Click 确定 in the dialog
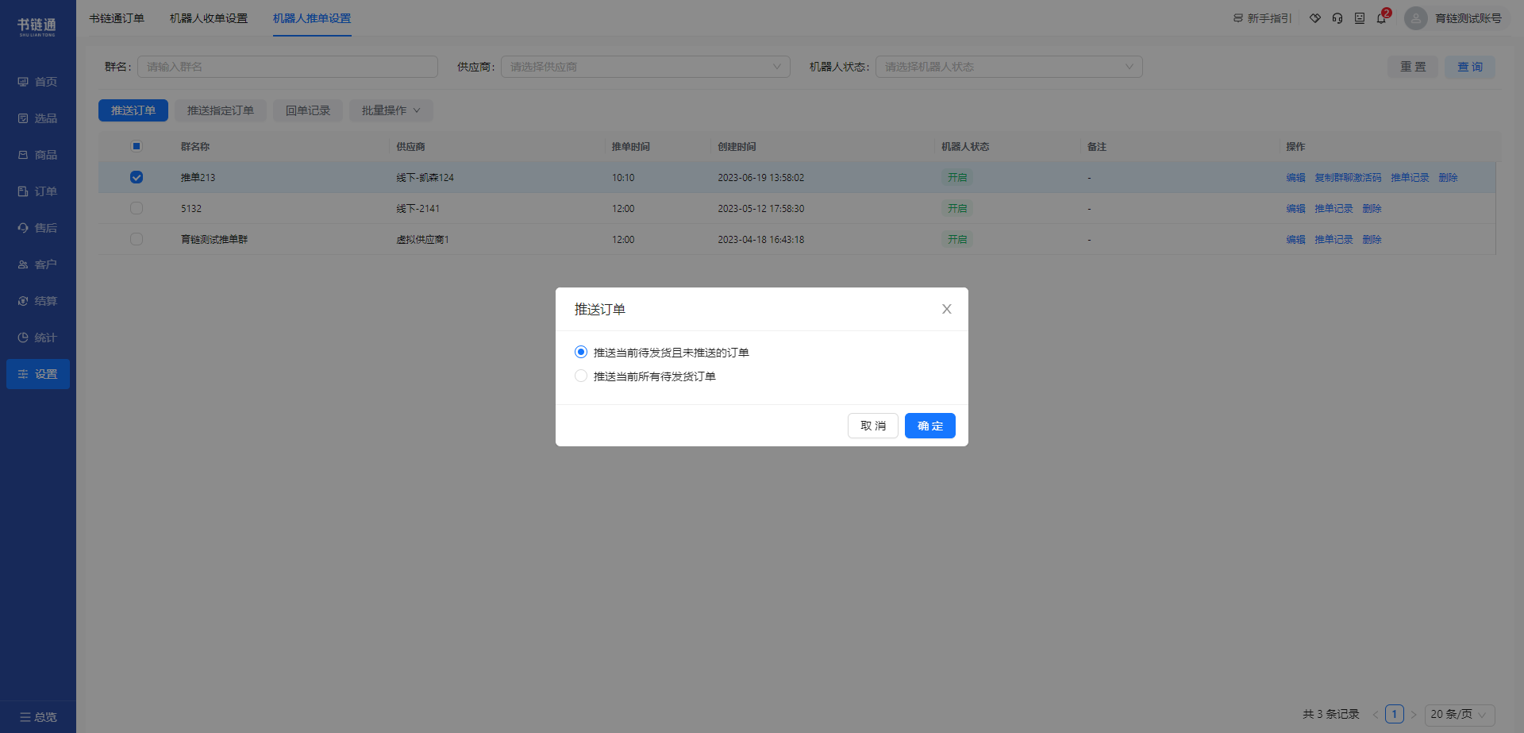 930,426
